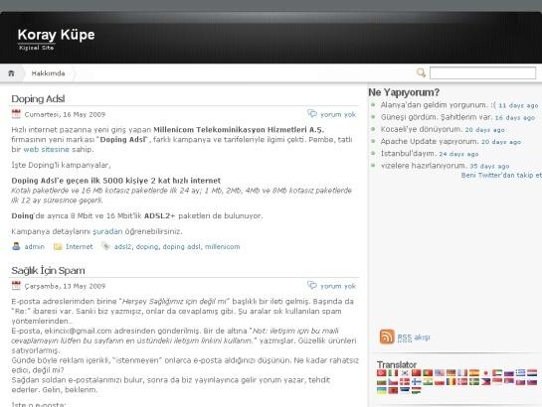Select the Italian flag in Translator
The image size is (542, 407).
click(393, 373)
